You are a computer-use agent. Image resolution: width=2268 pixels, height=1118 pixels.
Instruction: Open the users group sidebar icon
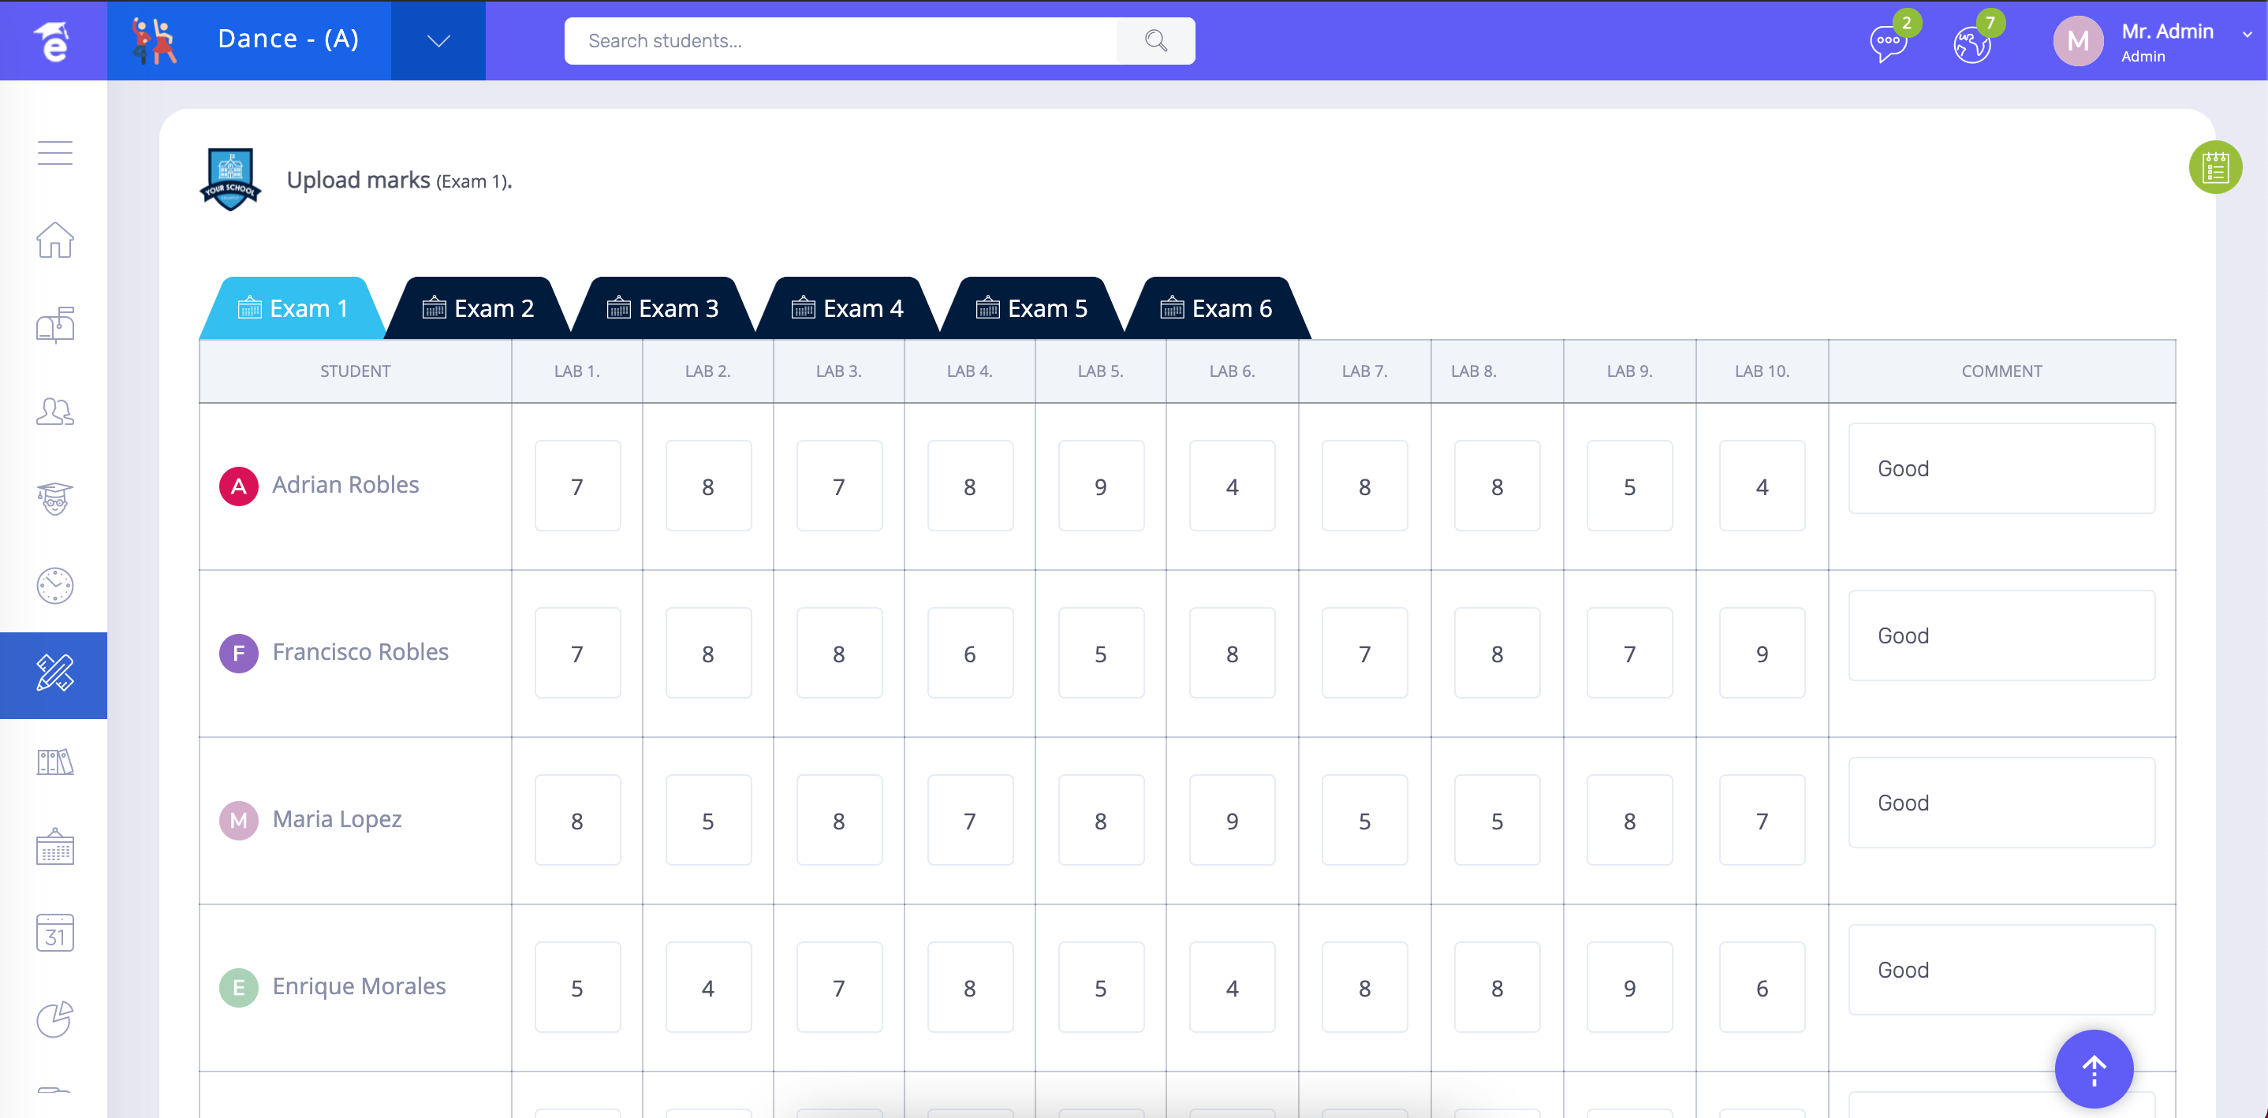point(54,411)
